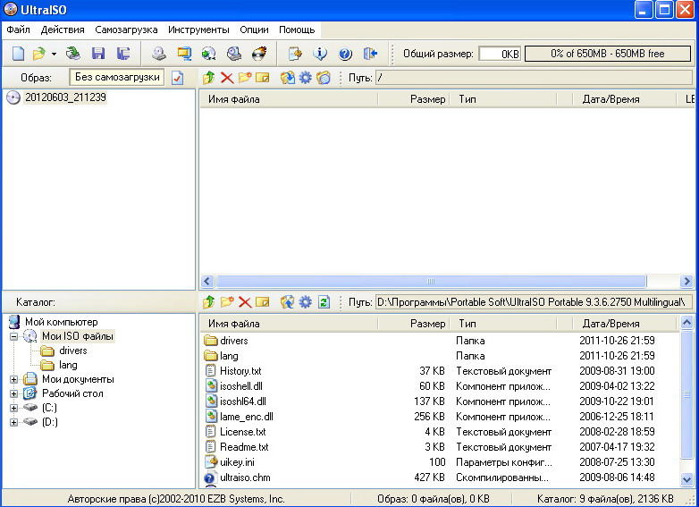Click the Save As toolbar icon
Screen dimensions: 699x507
point(123,54)
